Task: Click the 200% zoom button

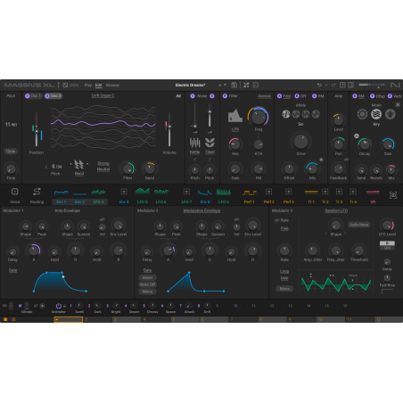Action: (x=70, y=86)
